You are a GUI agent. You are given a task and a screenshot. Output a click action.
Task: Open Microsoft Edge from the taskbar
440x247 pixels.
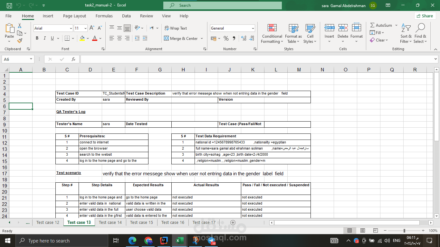coord(132,241)
